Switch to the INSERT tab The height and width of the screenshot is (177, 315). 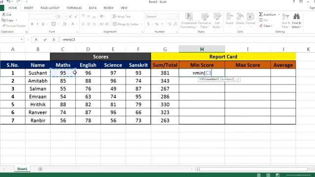[x=29, y=8]
